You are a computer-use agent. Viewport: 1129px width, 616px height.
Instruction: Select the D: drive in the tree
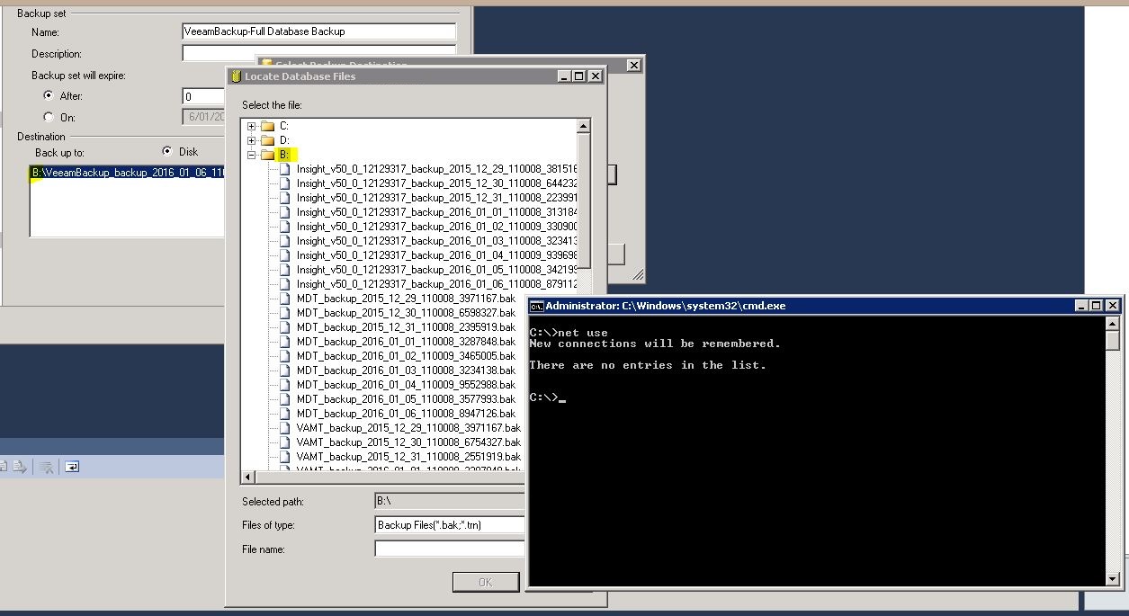283,140
